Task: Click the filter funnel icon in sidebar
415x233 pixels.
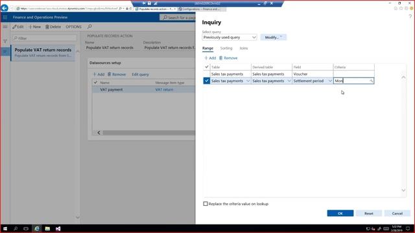Action: coord(5,41)
